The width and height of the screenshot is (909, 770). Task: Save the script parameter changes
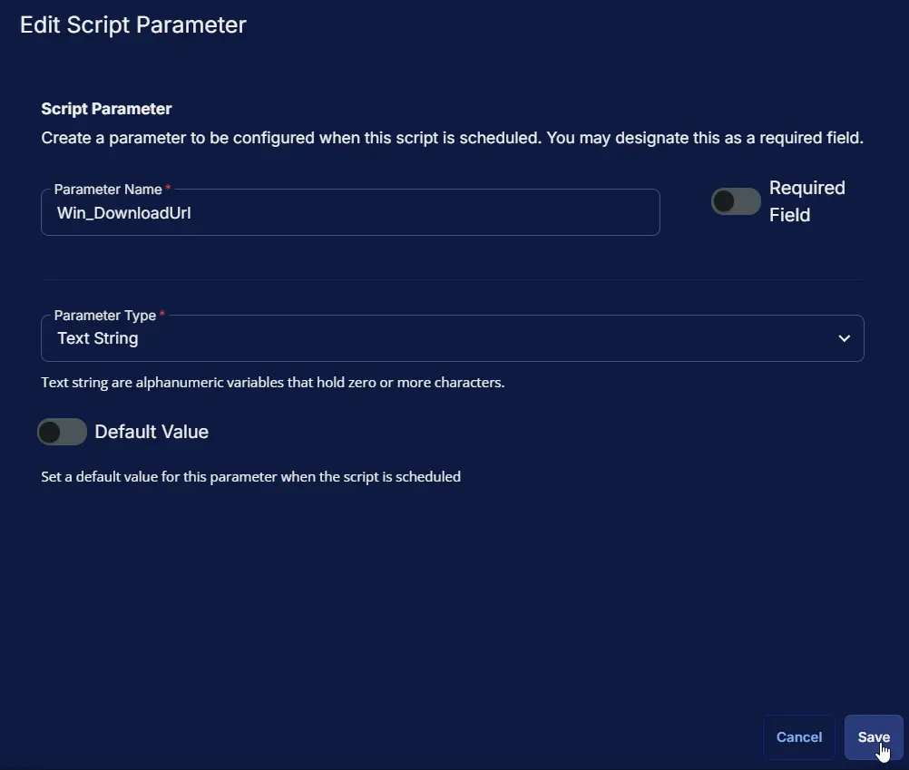[874, 737]
